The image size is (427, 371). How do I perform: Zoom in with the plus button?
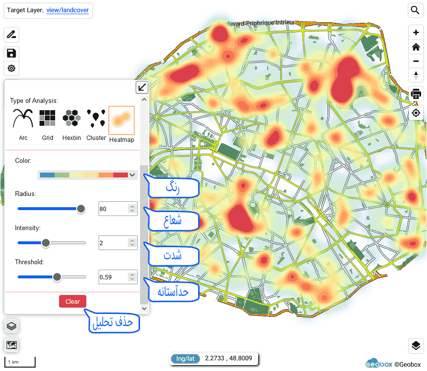416,33
